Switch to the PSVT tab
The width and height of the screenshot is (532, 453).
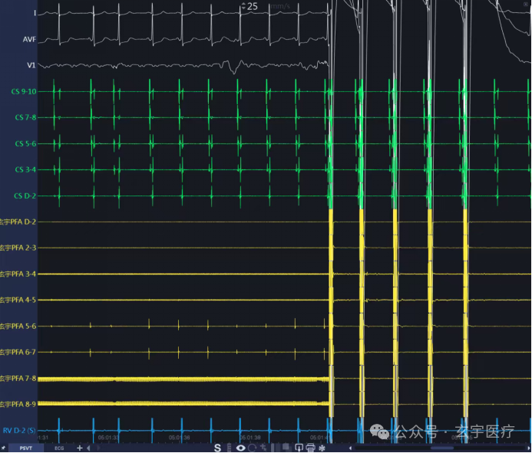coord(26,448)
